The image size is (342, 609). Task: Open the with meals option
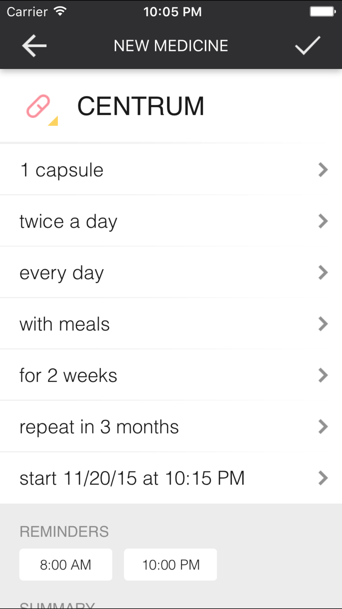point(171,324)
